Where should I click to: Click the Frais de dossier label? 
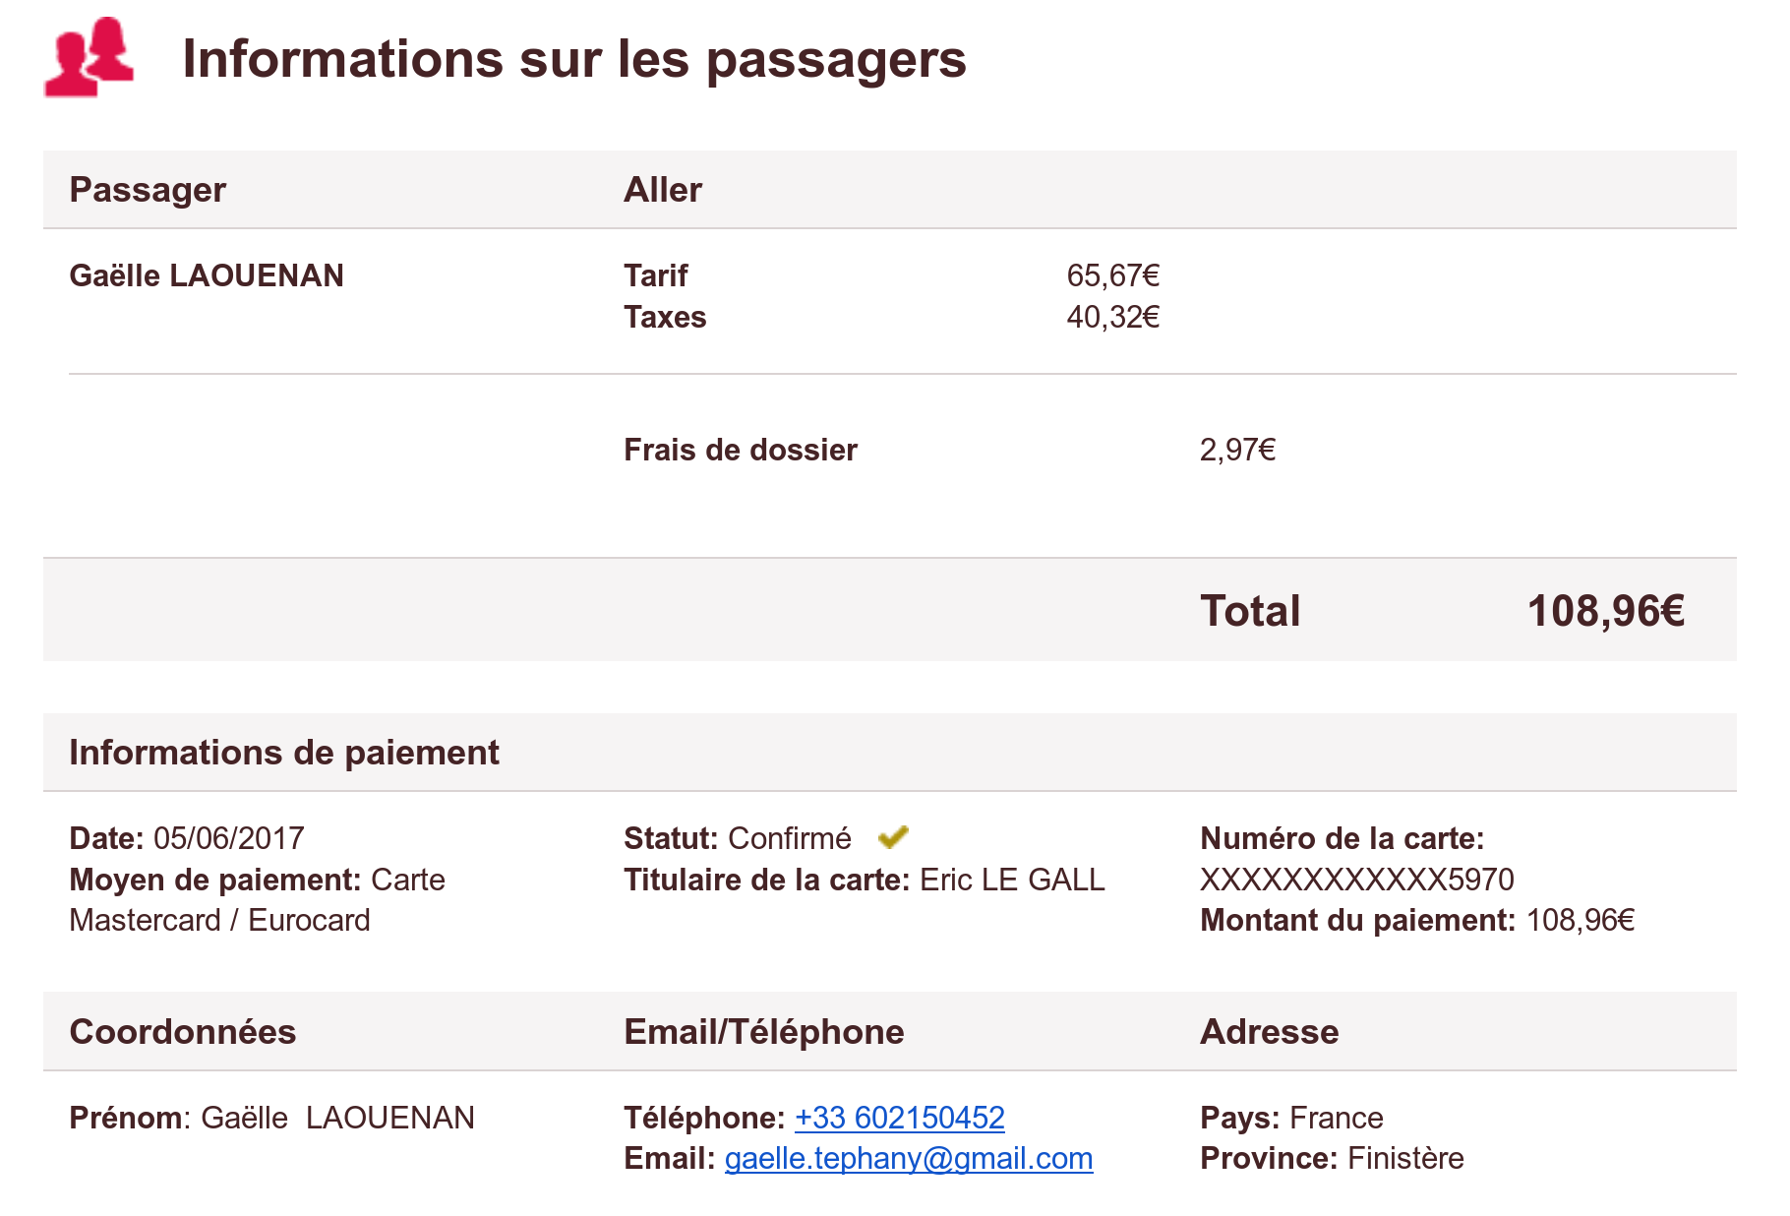[x=740, y=450]
